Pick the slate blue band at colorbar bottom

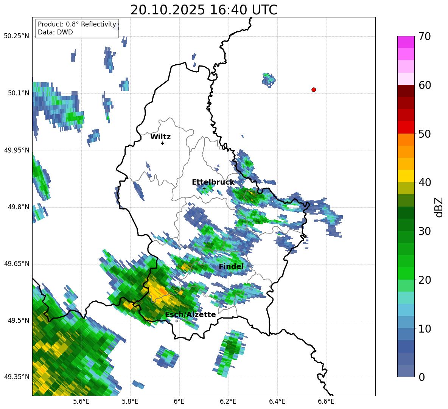pyautogui.click(x=406, y=371)
